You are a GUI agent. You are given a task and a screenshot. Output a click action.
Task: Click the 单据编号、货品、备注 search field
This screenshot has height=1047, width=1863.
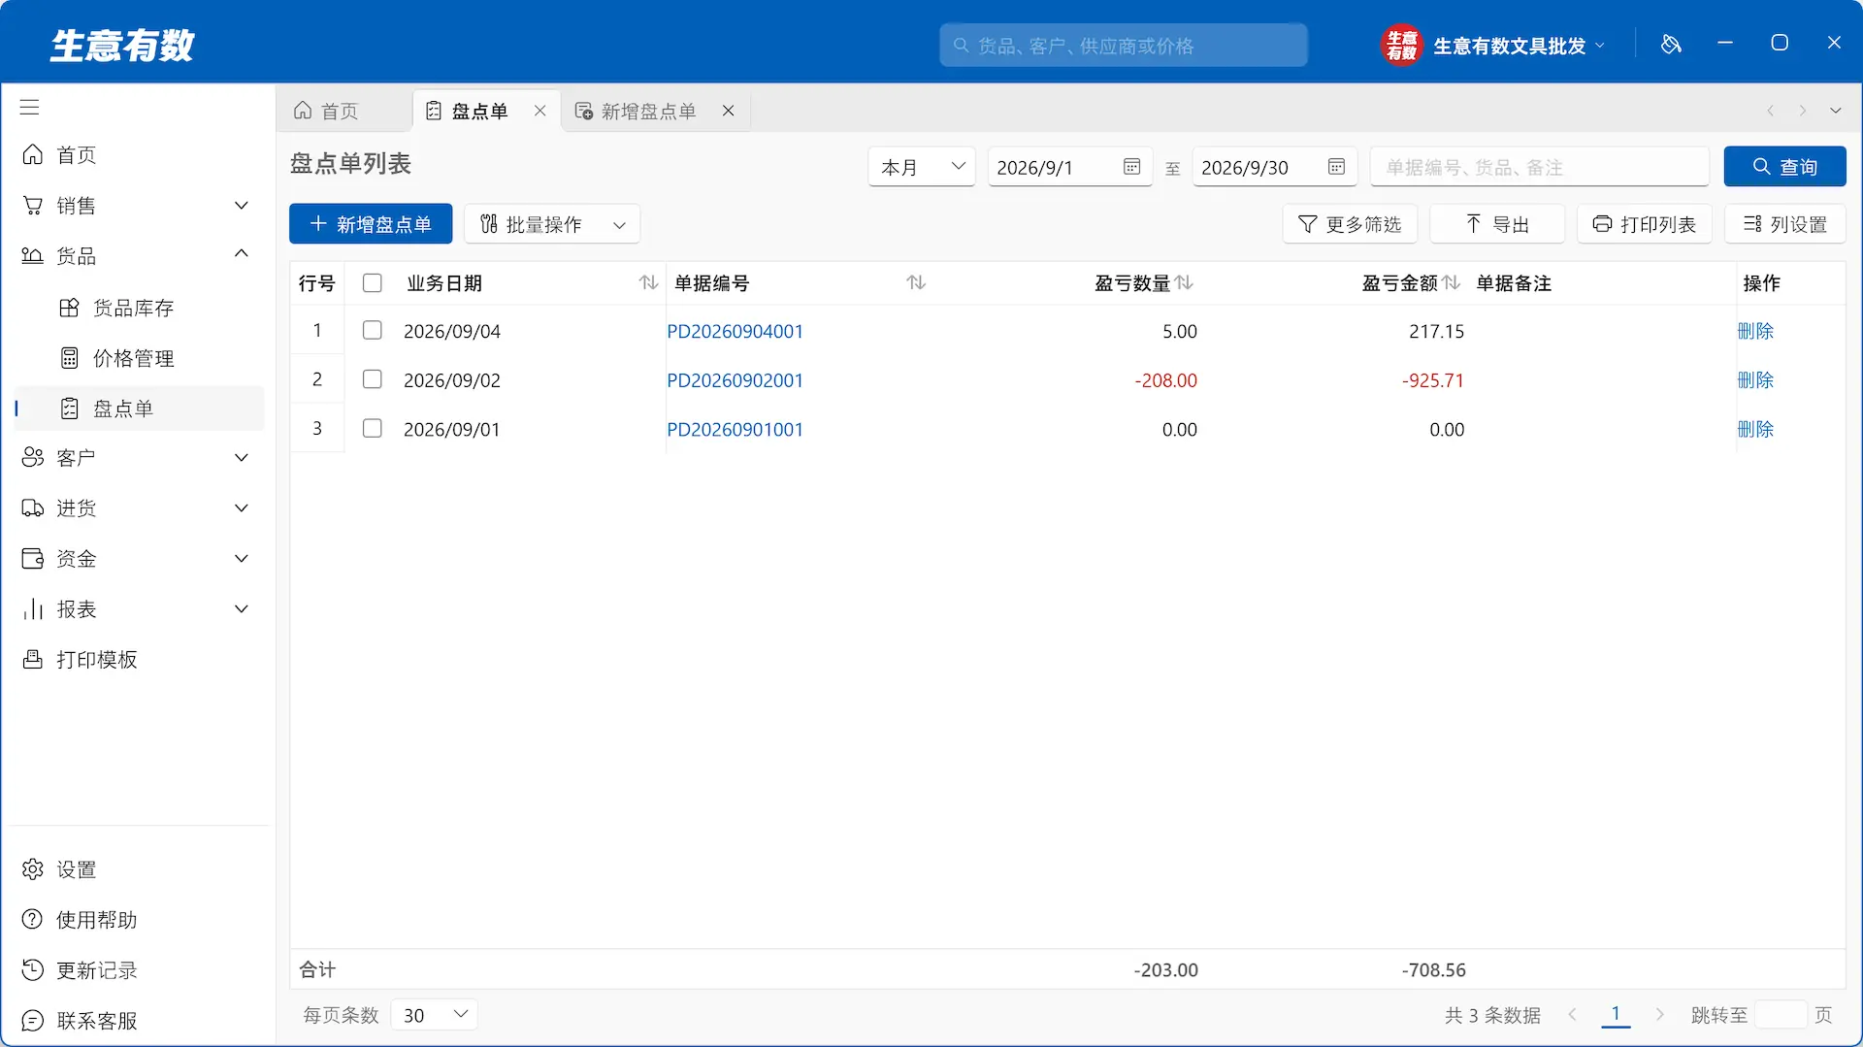[x=1539, y=167]
